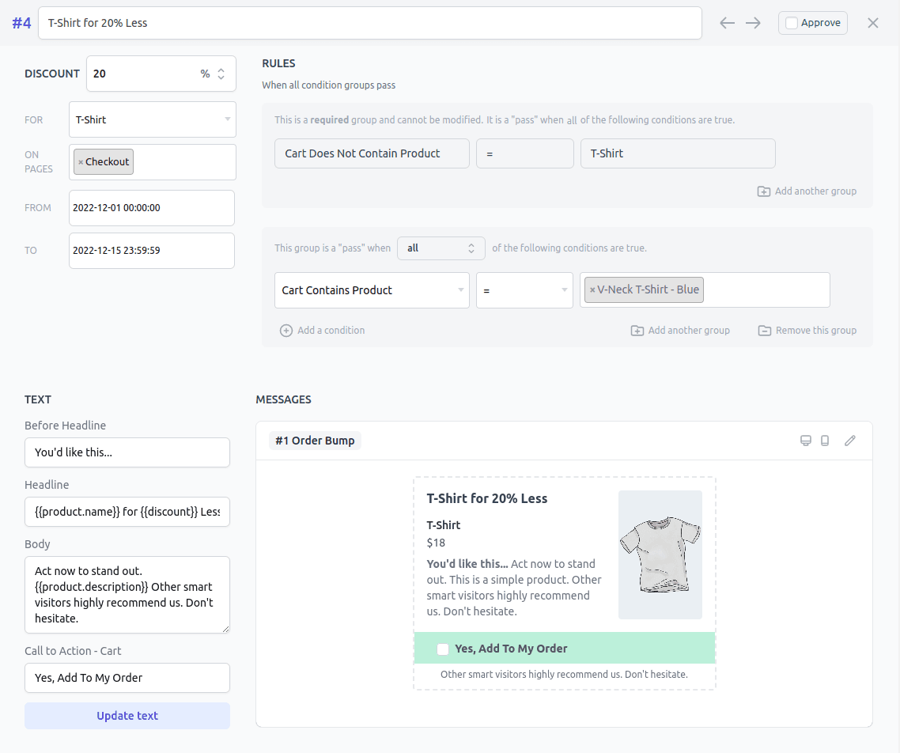The height and width of the screenshot is (753, 900).
Task: Enable the Approve checkbox
Action: (792, 23)
